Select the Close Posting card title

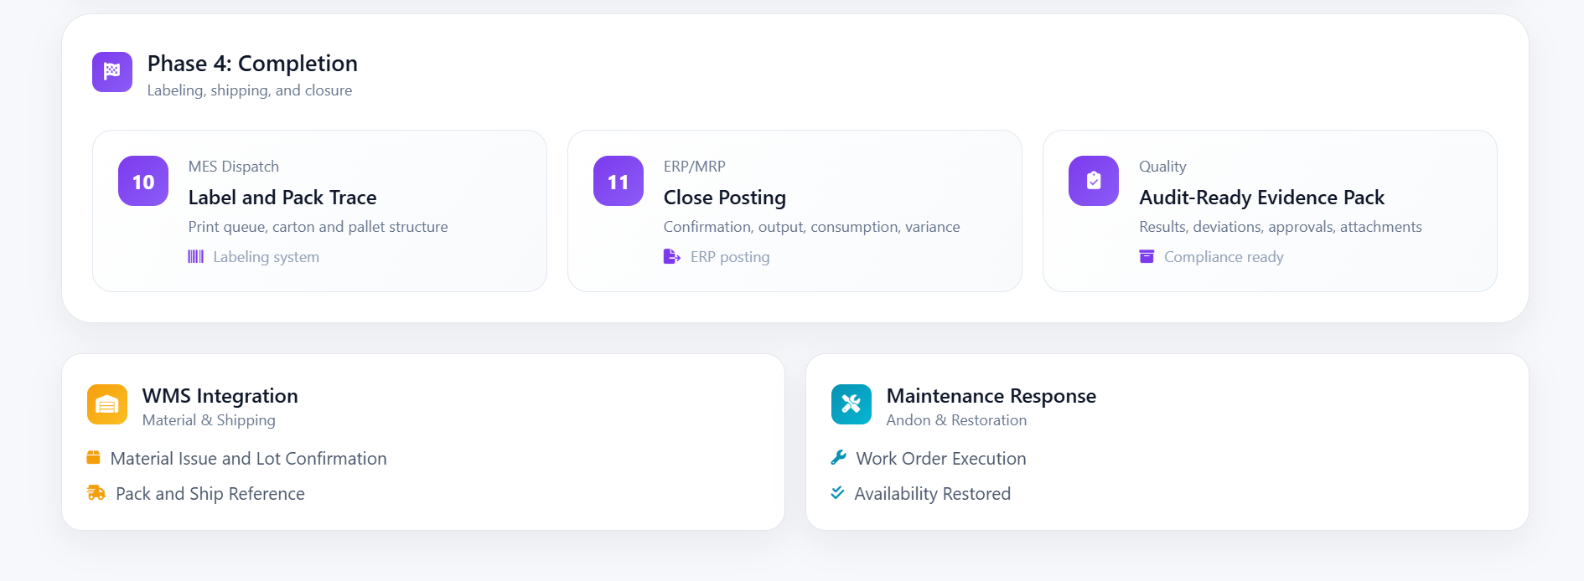(x=725, y=198)
